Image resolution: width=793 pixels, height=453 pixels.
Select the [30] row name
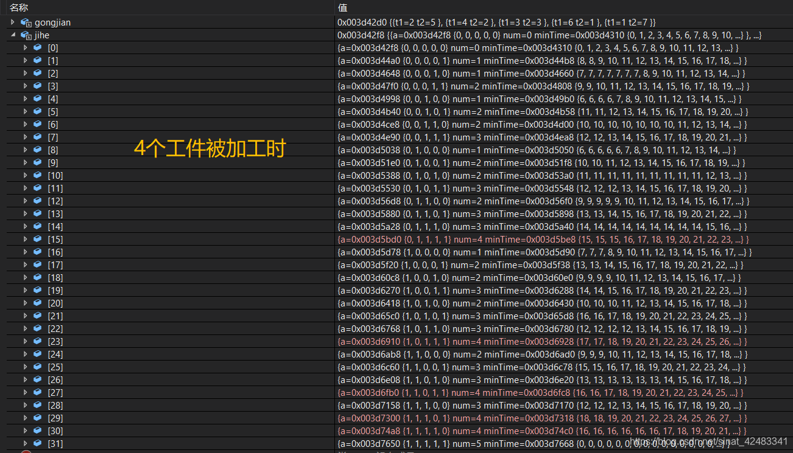click(x=55, y=431)
